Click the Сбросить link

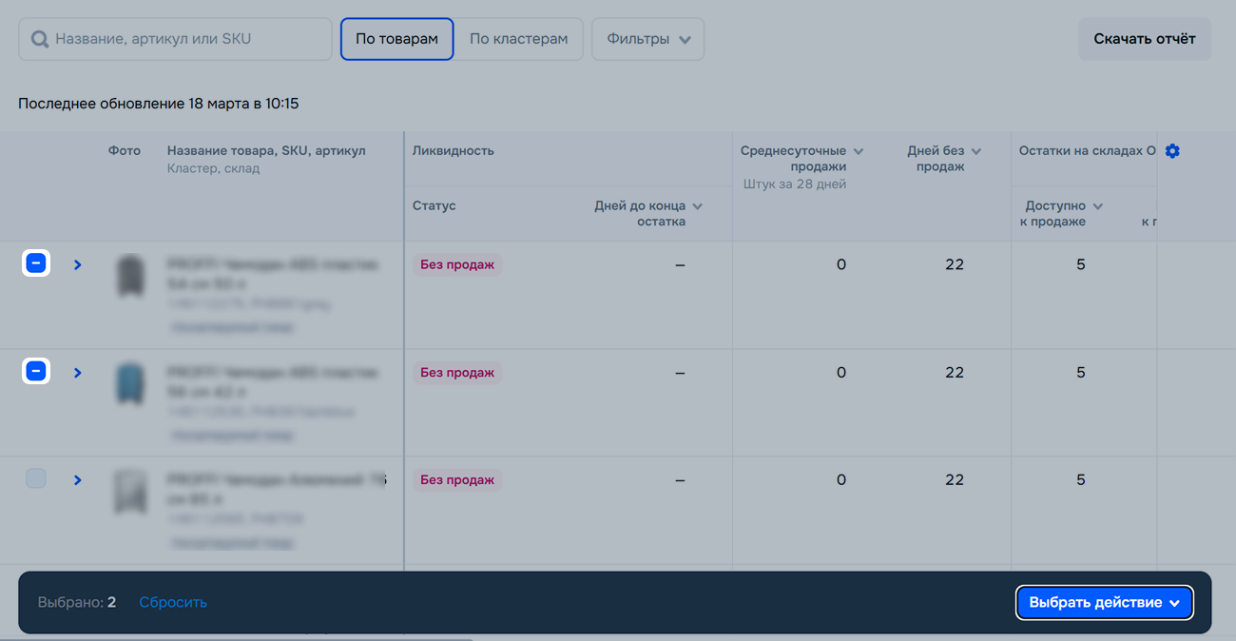[173, 603]
